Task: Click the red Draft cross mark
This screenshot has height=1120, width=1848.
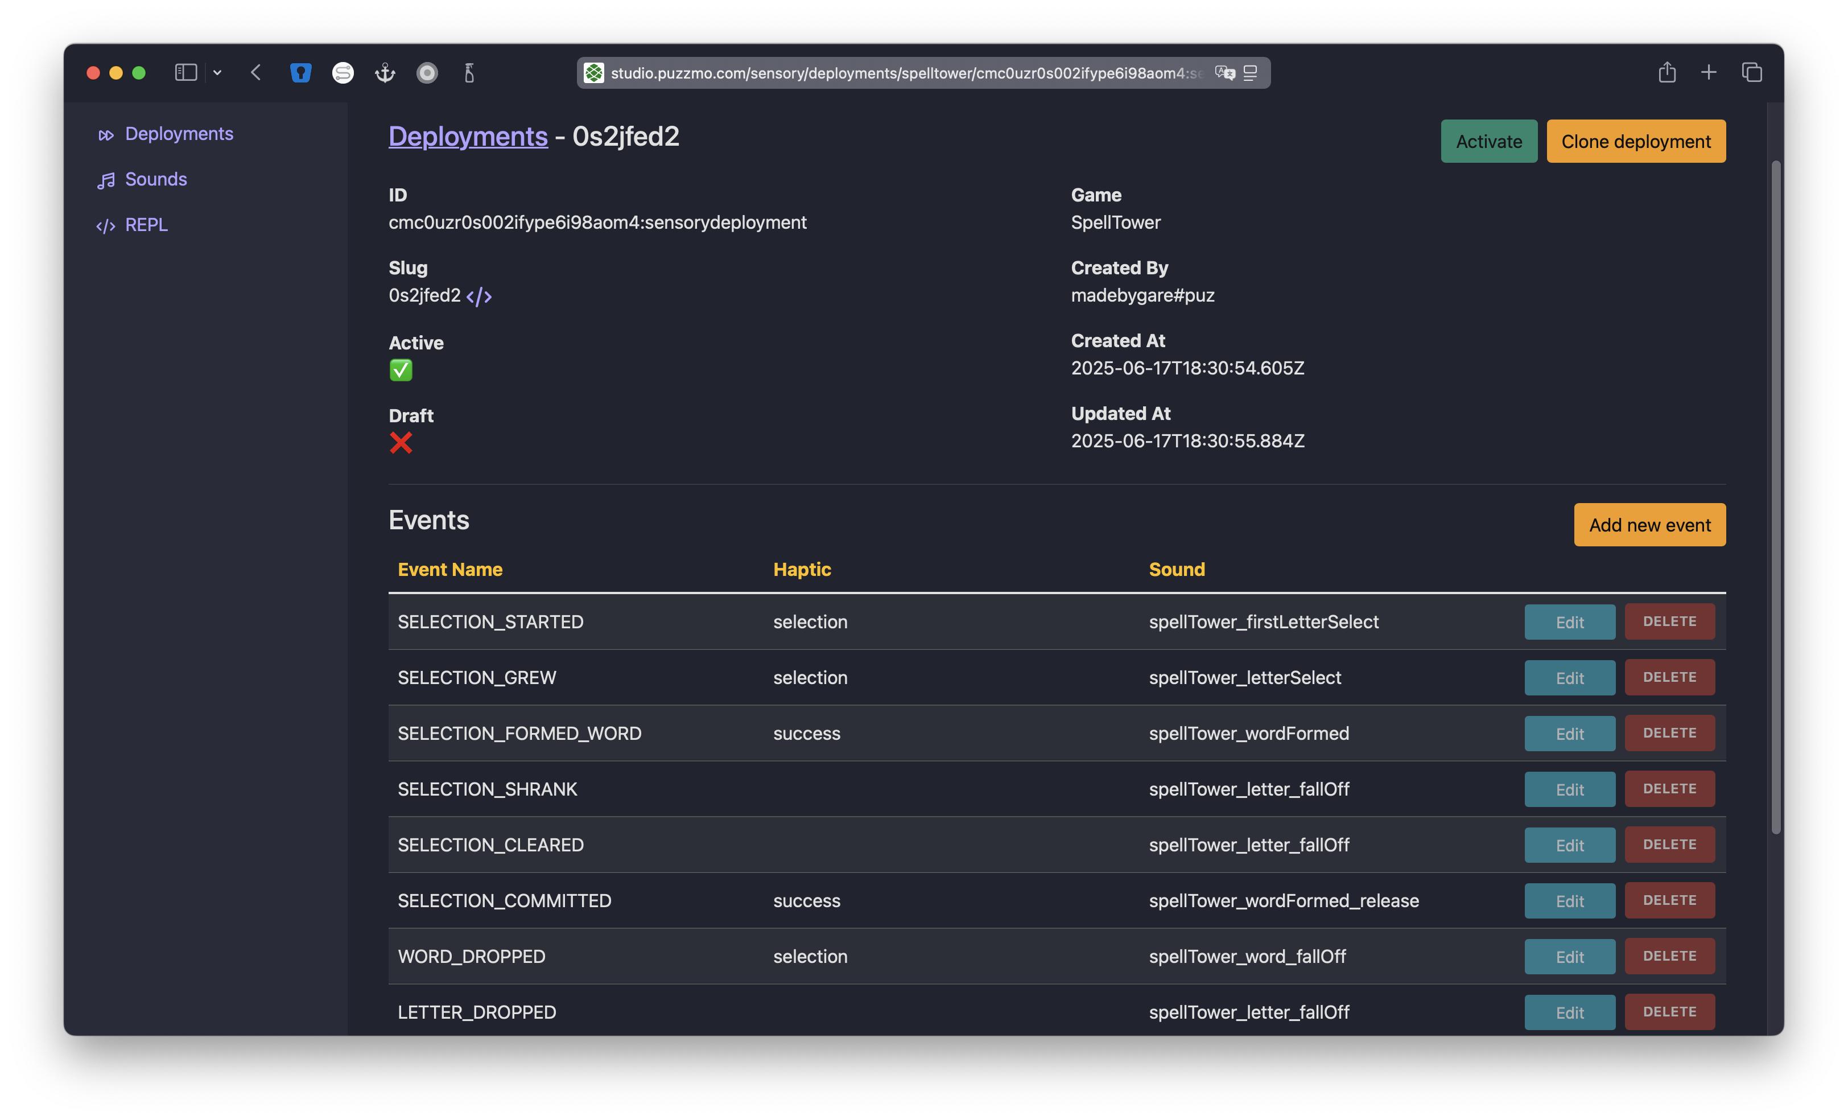Action: [x=401, y=443]
